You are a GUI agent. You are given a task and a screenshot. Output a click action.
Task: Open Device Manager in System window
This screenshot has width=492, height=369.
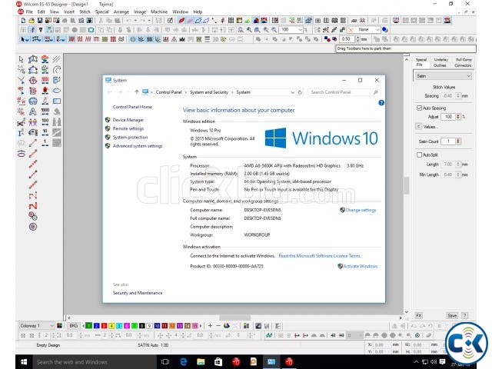click(x=128, y=120)
